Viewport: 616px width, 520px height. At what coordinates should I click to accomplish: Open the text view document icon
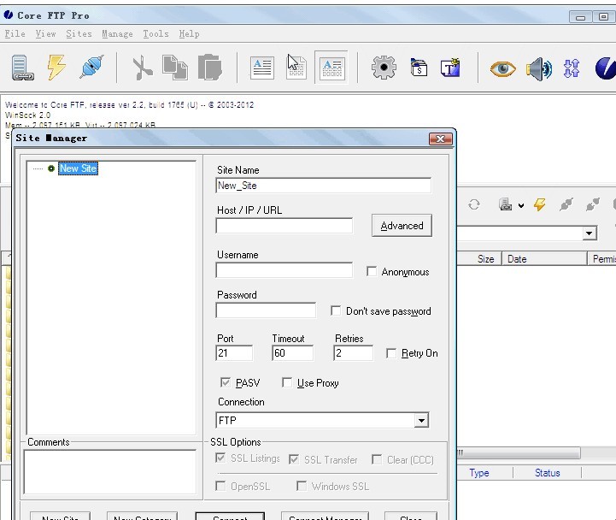click(x=261, y=68)
